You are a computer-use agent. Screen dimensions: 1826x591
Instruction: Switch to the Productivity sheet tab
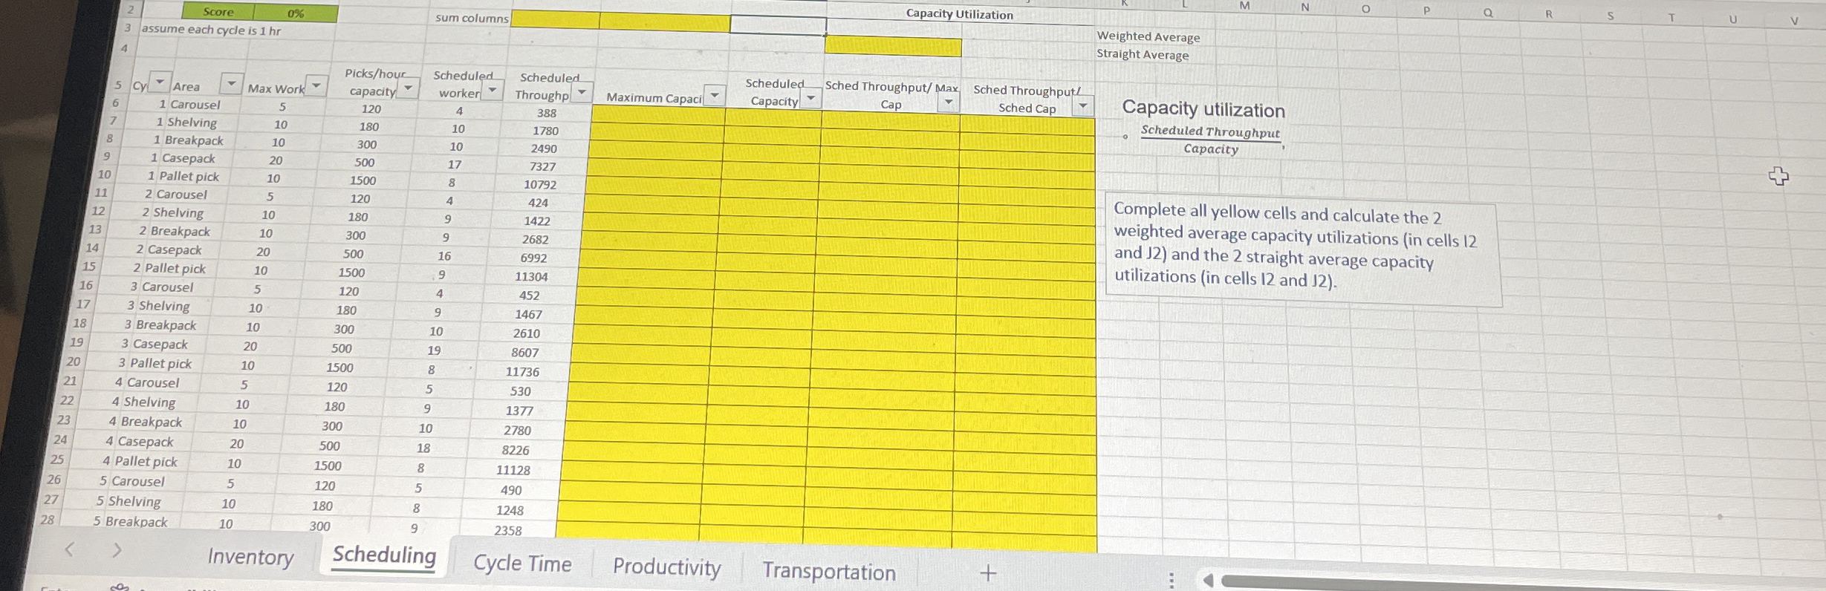click(666, 567)
